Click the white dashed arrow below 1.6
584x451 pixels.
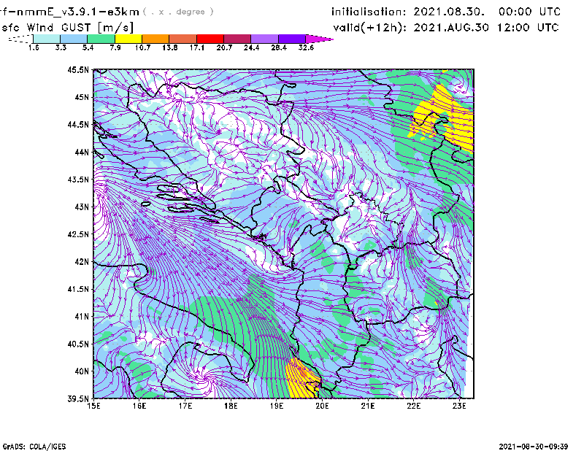coord(20,39)
